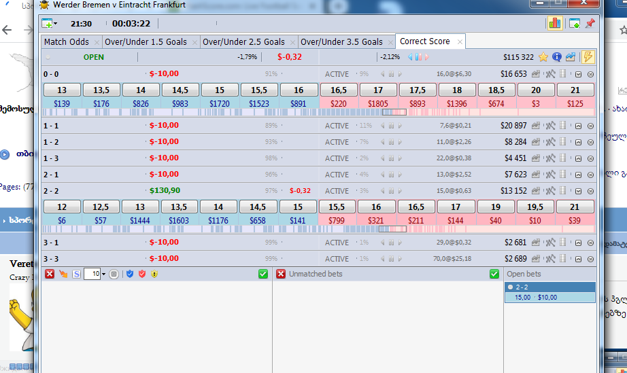
Task: Click the yellow warning shield icon
Action: pos(154,274)
